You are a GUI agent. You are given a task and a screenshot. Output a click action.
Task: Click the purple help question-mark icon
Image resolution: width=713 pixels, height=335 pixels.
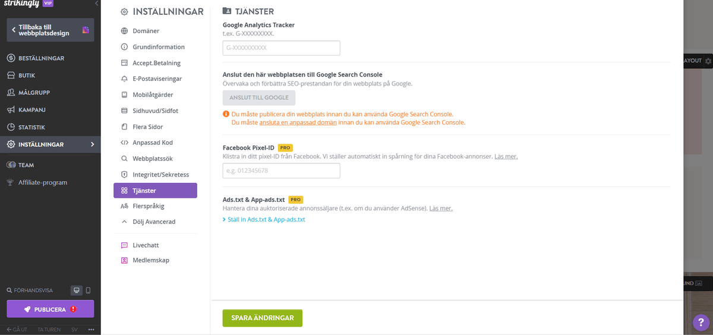[x=702, y=322]
